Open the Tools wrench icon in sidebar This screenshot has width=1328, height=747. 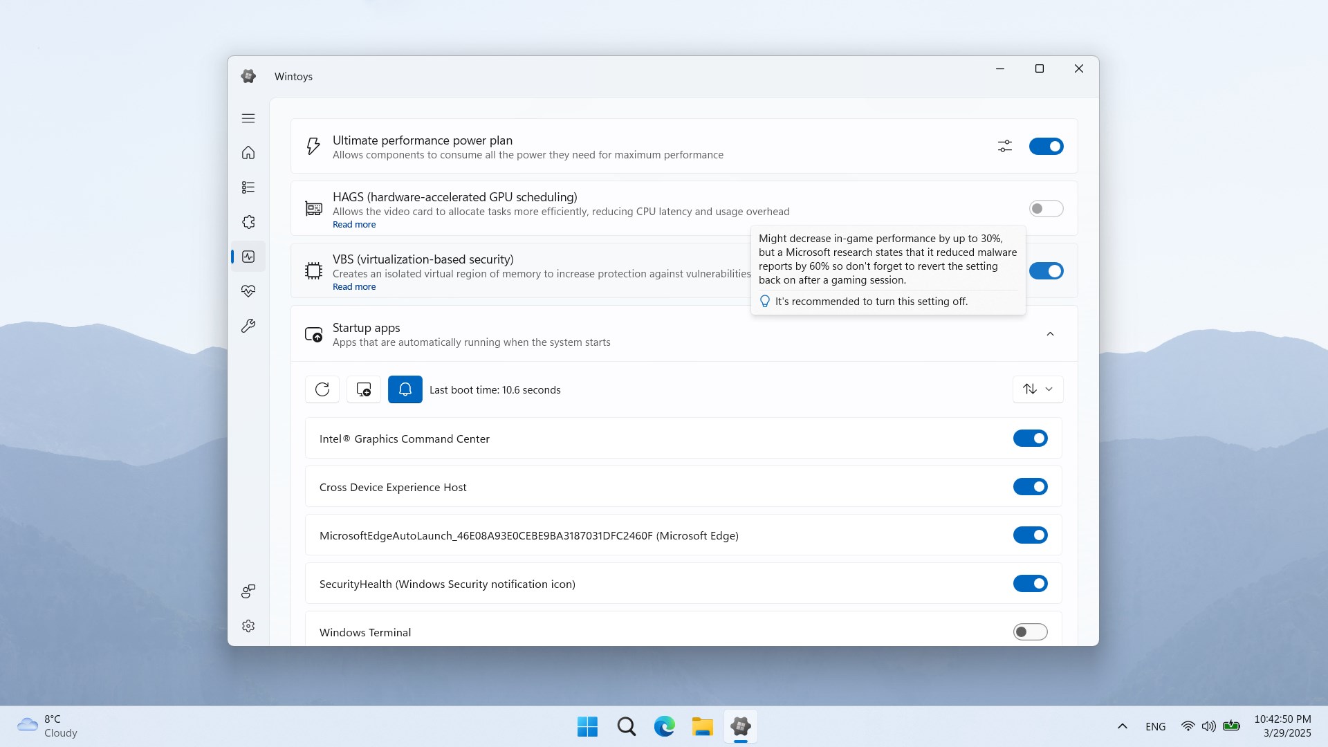[248, 326]
